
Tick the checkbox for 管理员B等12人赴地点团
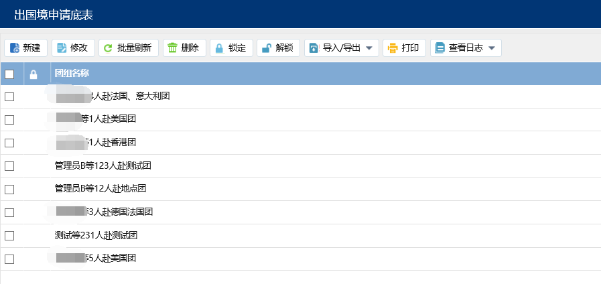point(9,190)
